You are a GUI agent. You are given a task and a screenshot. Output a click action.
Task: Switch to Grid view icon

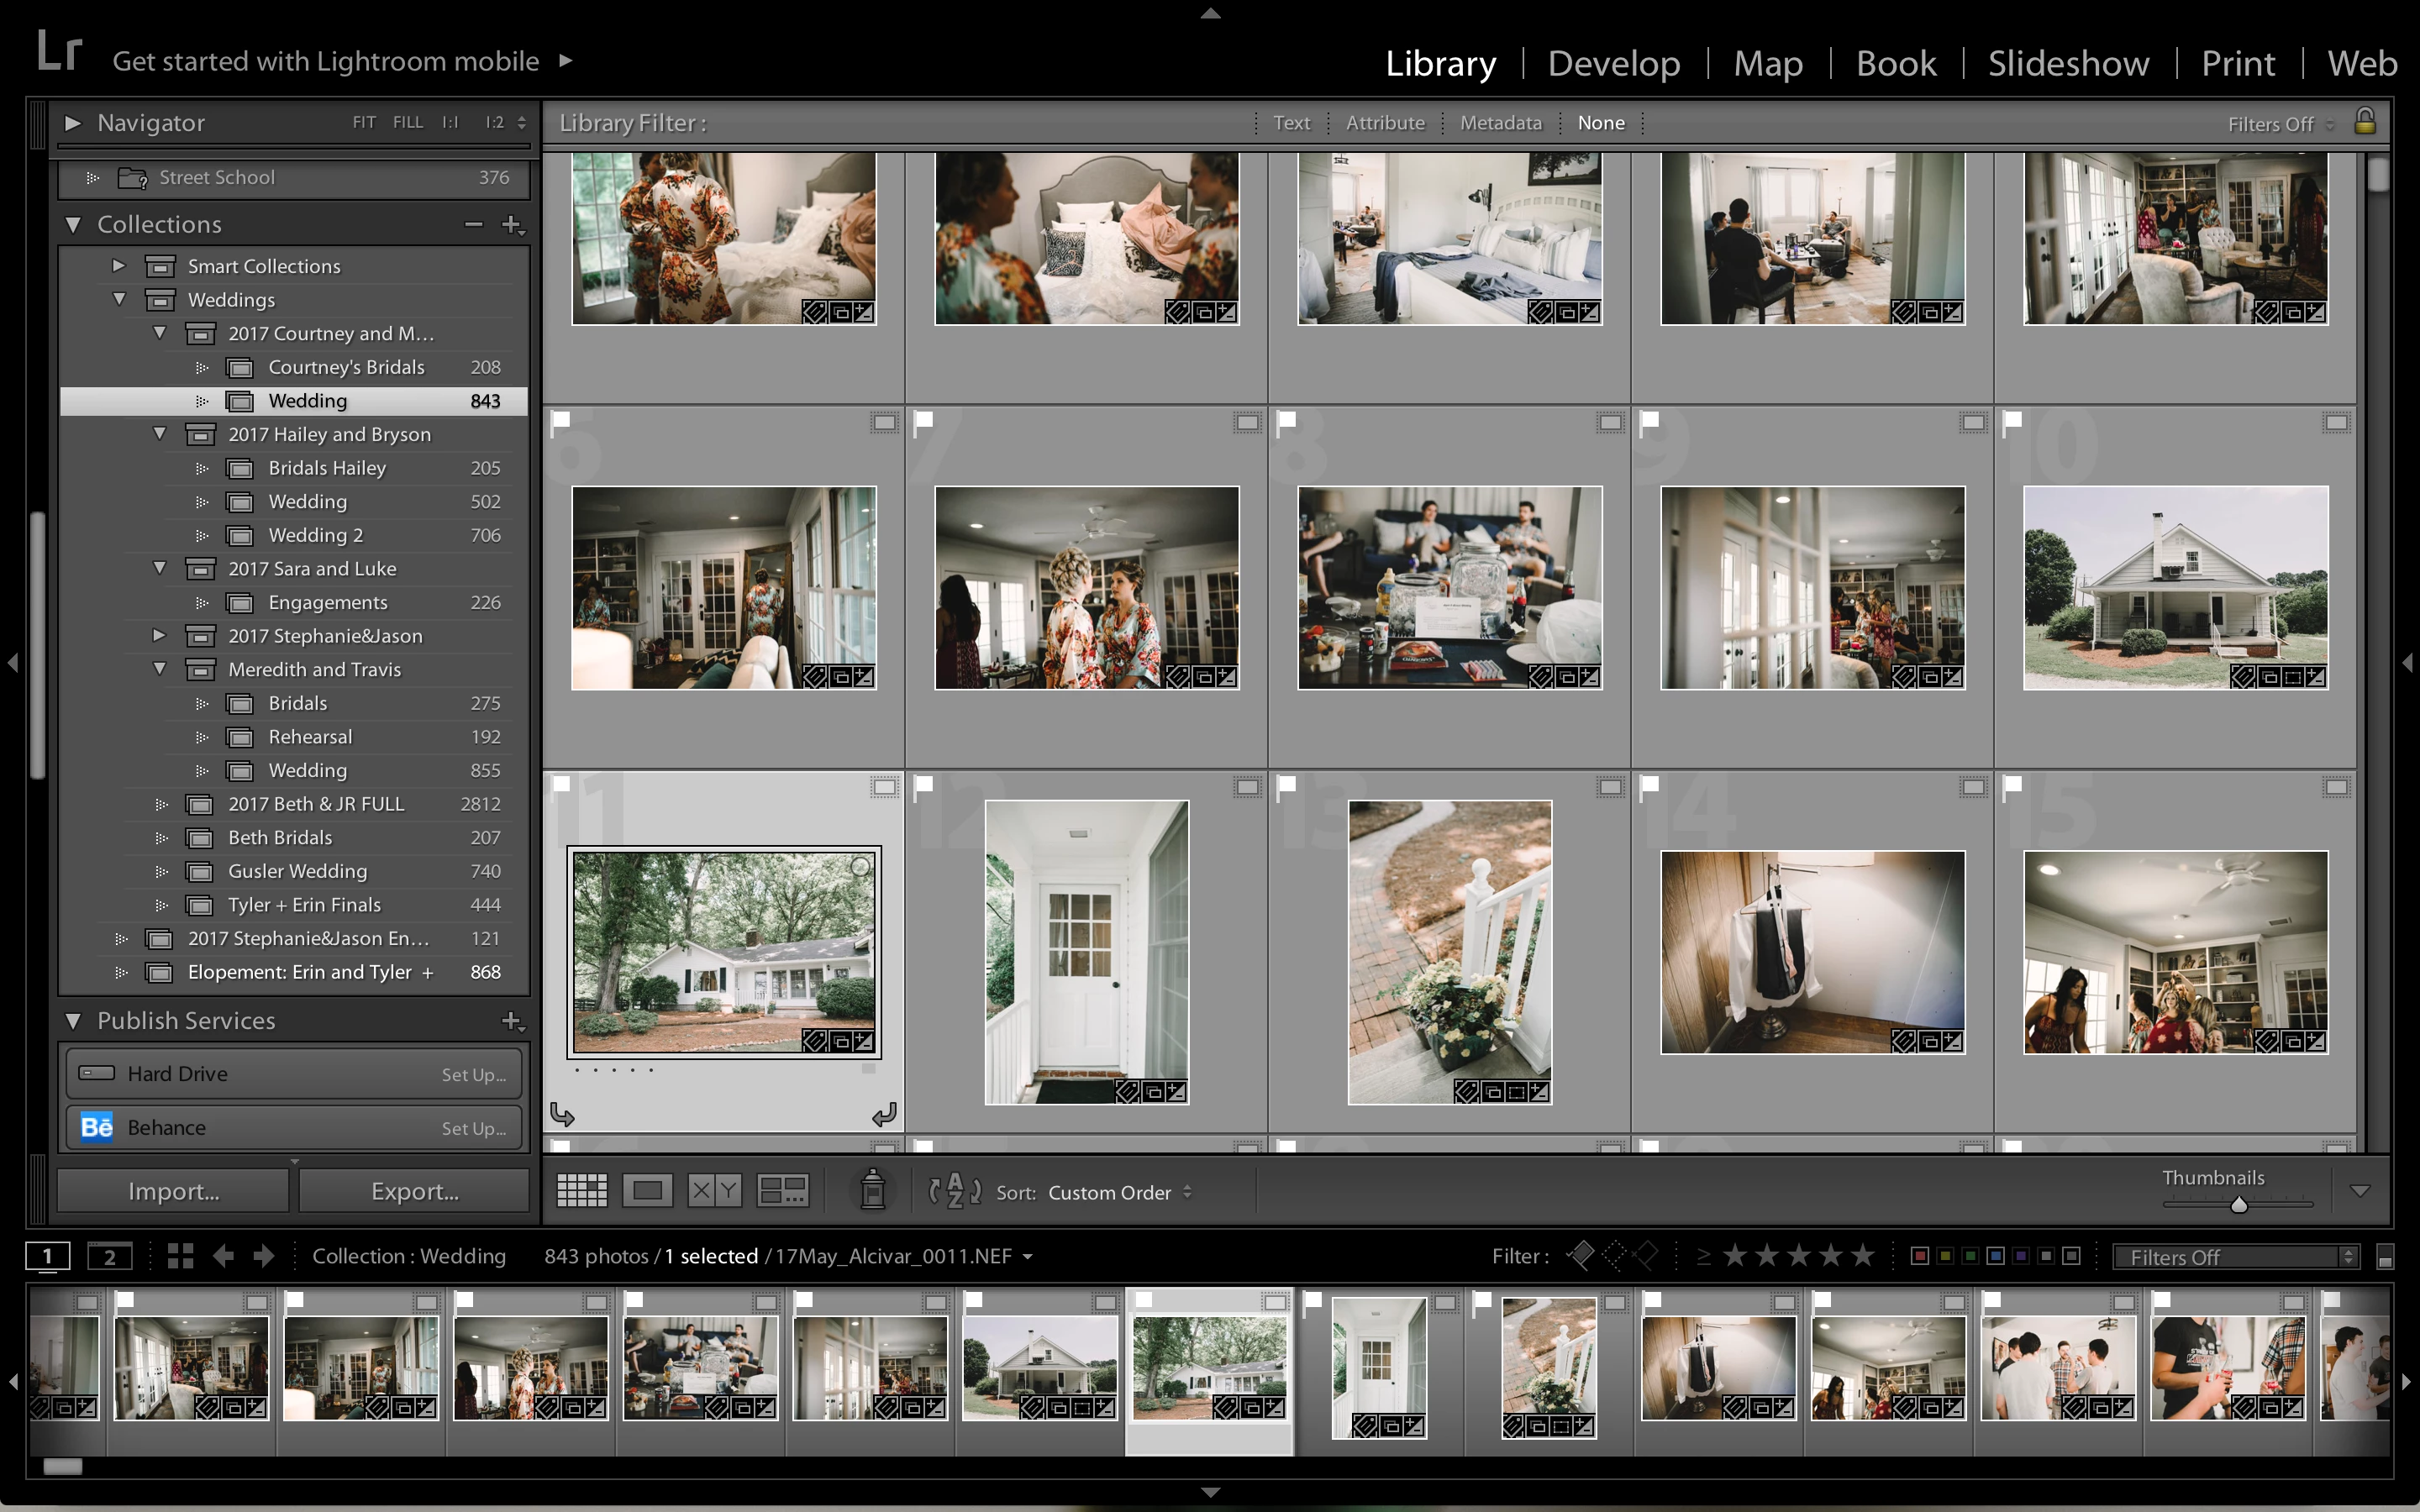581,1190
